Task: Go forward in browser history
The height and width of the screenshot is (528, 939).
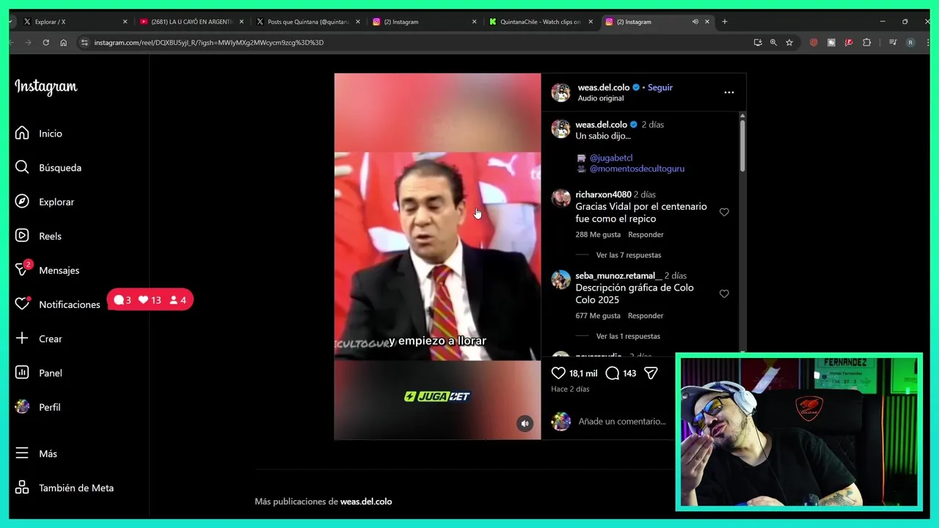Action: (x=28, y=43)
